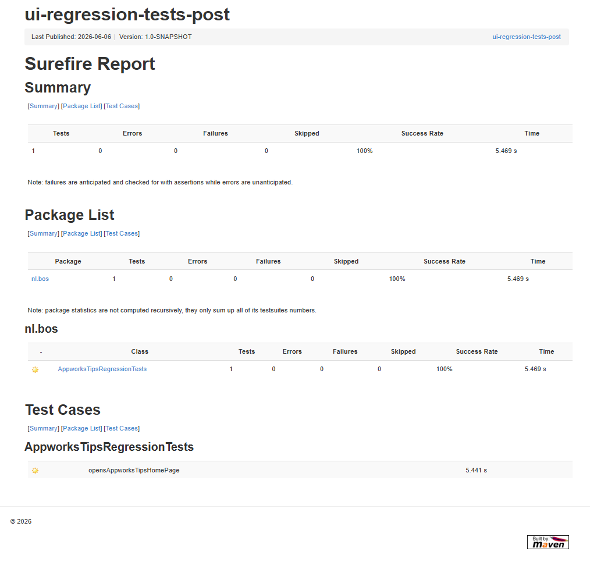
Task: Click Package List link under Package List heading
Action: 81,234
